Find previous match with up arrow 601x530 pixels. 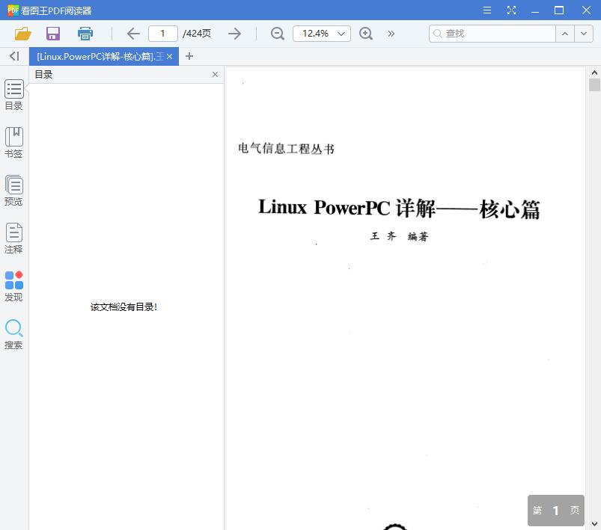pos(565,34)
